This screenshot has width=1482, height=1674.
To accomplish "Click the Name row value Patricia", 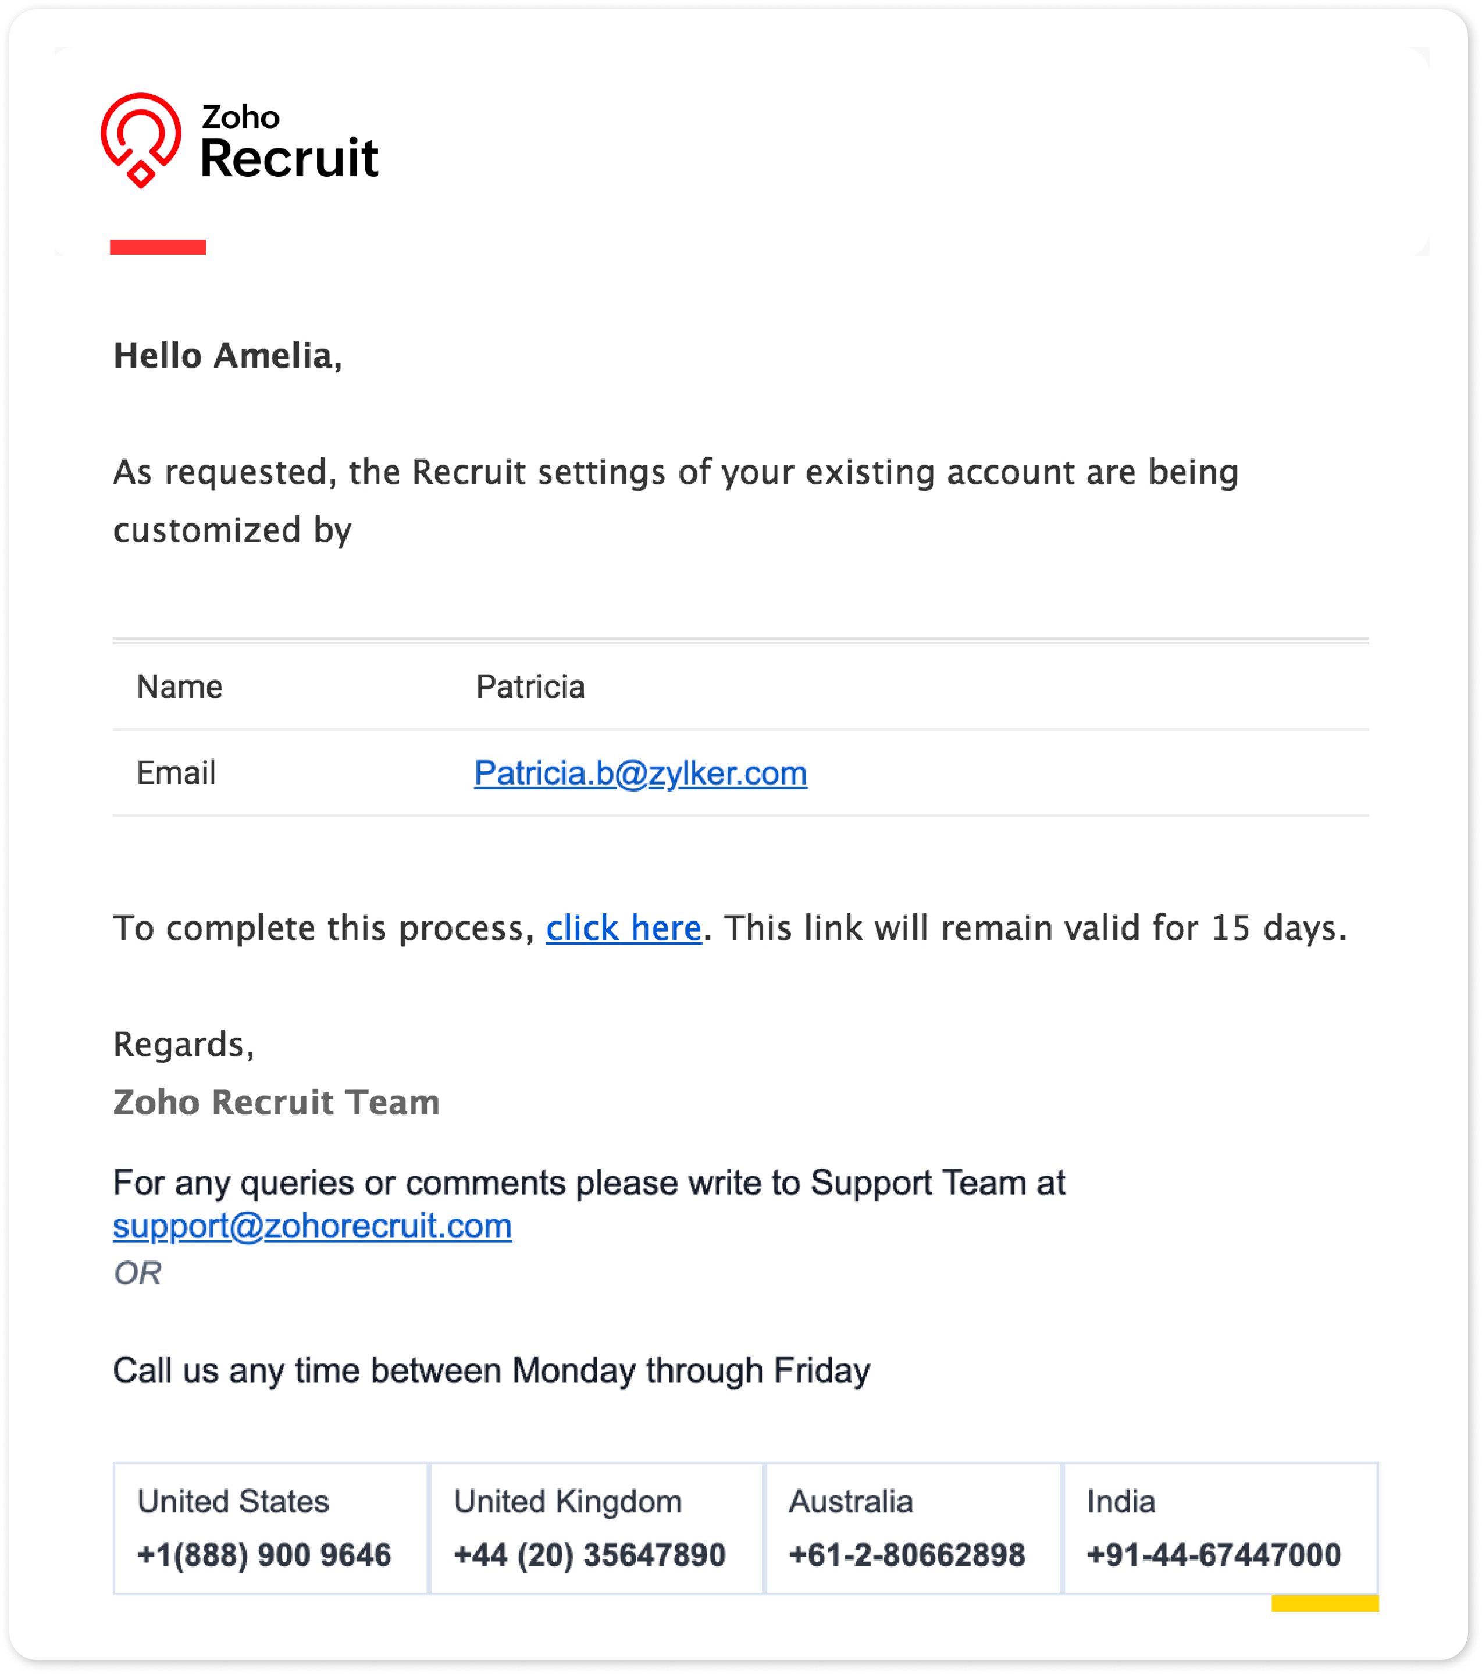I will tap(530, 687).
